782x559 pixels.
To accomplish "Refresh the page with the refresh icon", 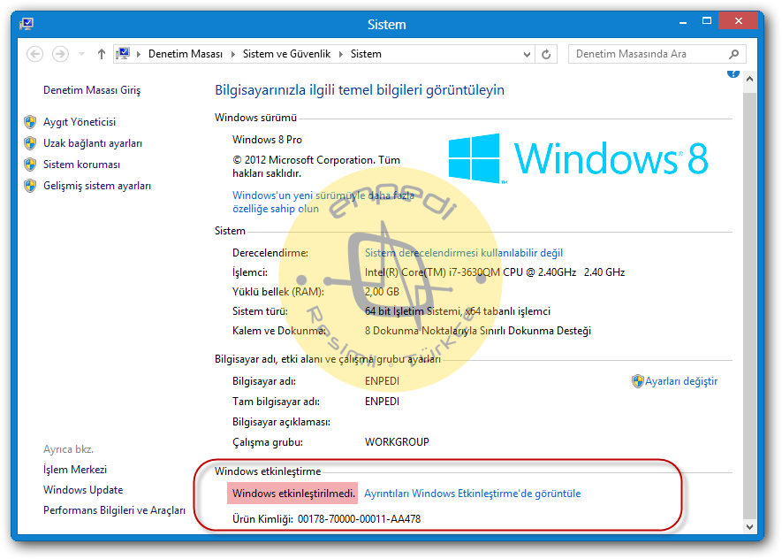I will (x=546, y=54).
